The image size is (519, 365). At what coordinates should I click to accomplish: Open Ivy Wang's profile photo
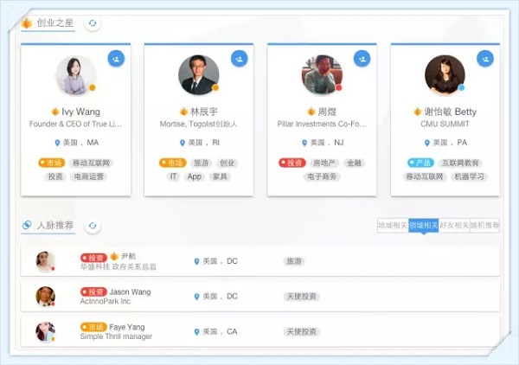[x=76, y=75]
